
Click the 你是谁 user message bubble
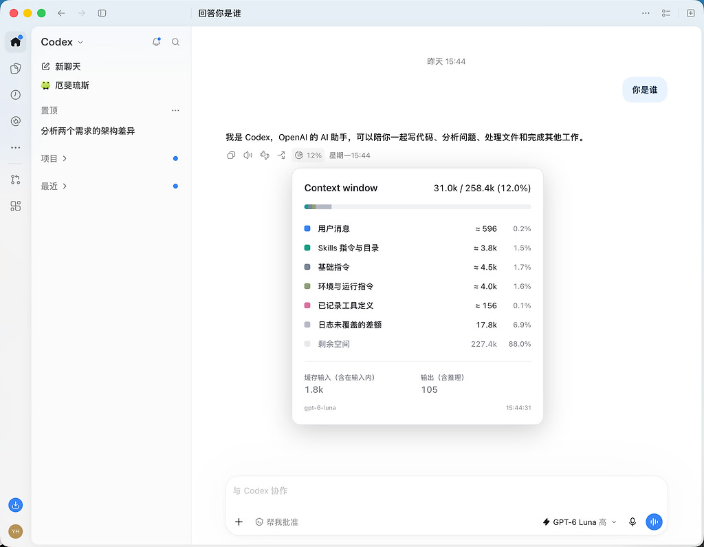tap(645, 90)
